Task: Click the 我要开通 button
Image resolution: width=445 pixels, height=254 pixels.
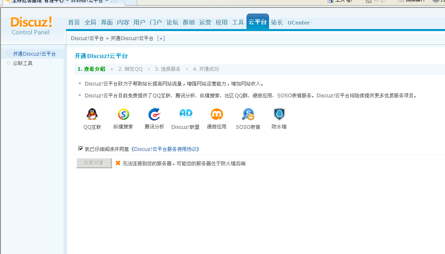Action: 94,163
